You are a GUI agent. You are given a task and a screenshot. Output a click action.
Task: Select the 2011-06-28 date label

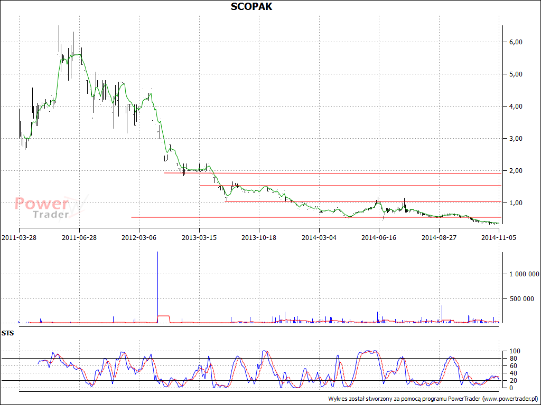tap(79, 238)
